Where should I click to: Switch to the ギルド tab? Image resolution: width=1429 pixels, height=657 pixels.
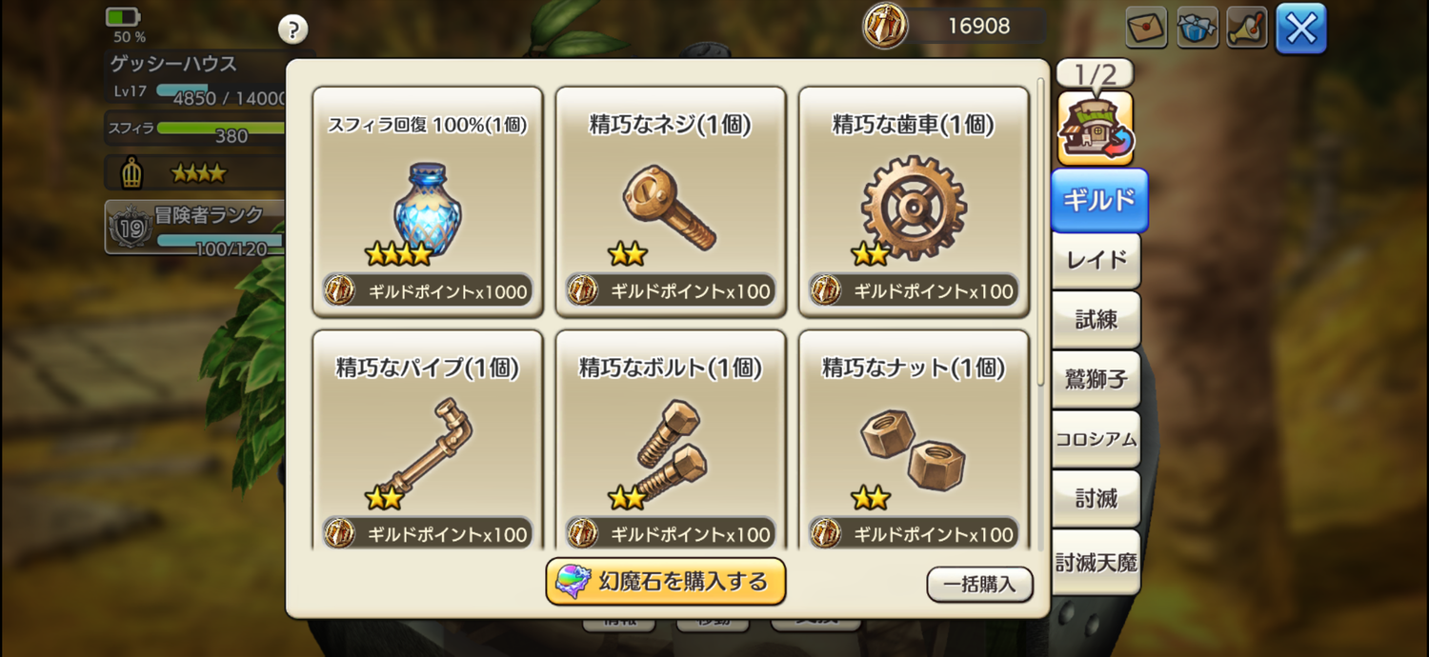pos(1099,200)
